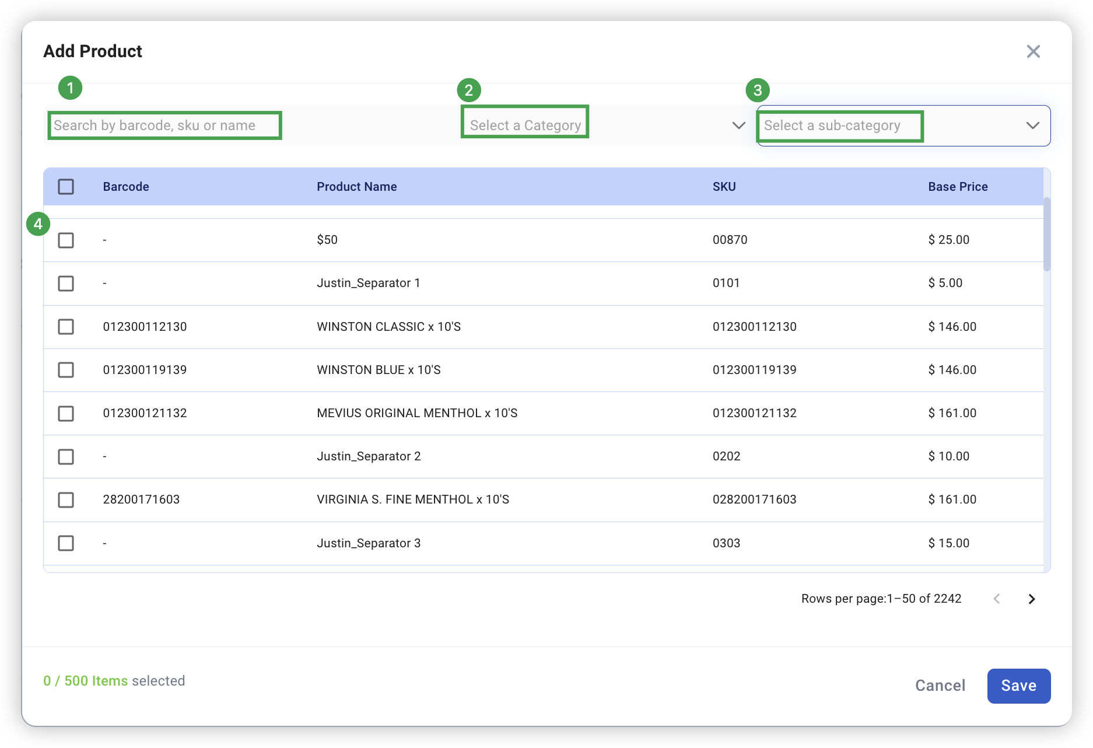Click SKU 0101 cell
The width and height of the screenshot is (1093, 748).
(726, 283)
